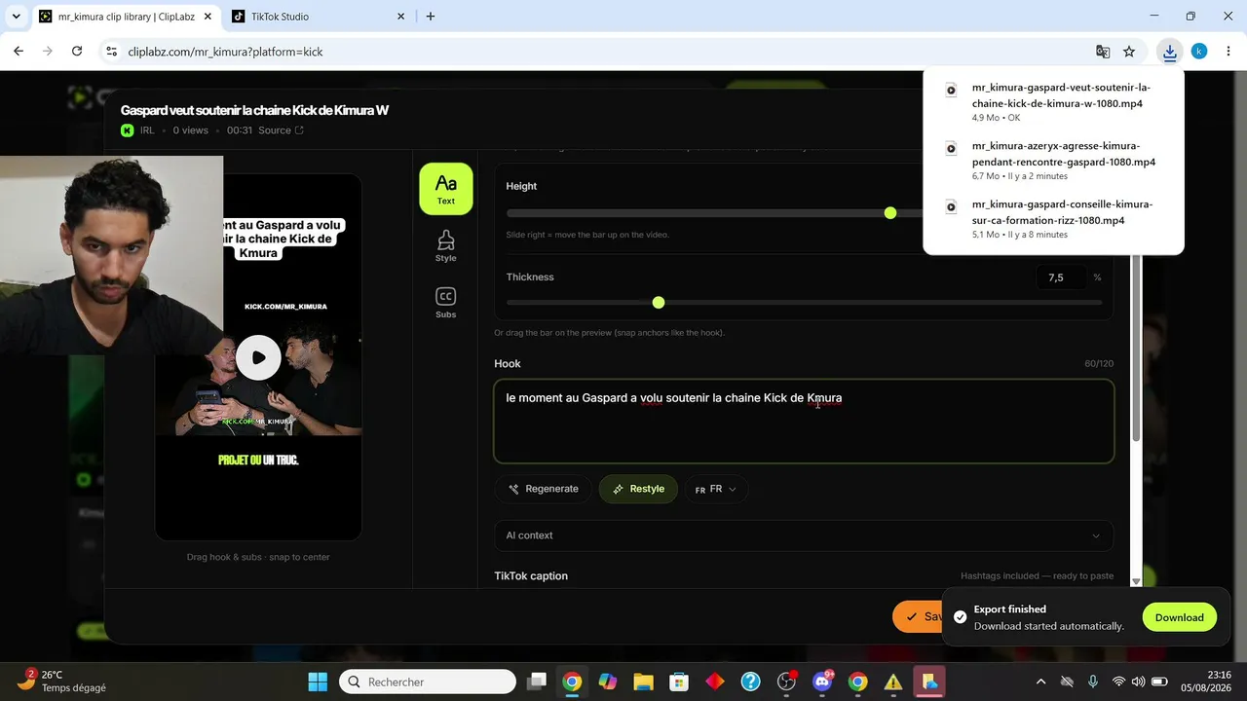Open the volume tray control
The image size is (1247, 701).
tap(1139, 682)
